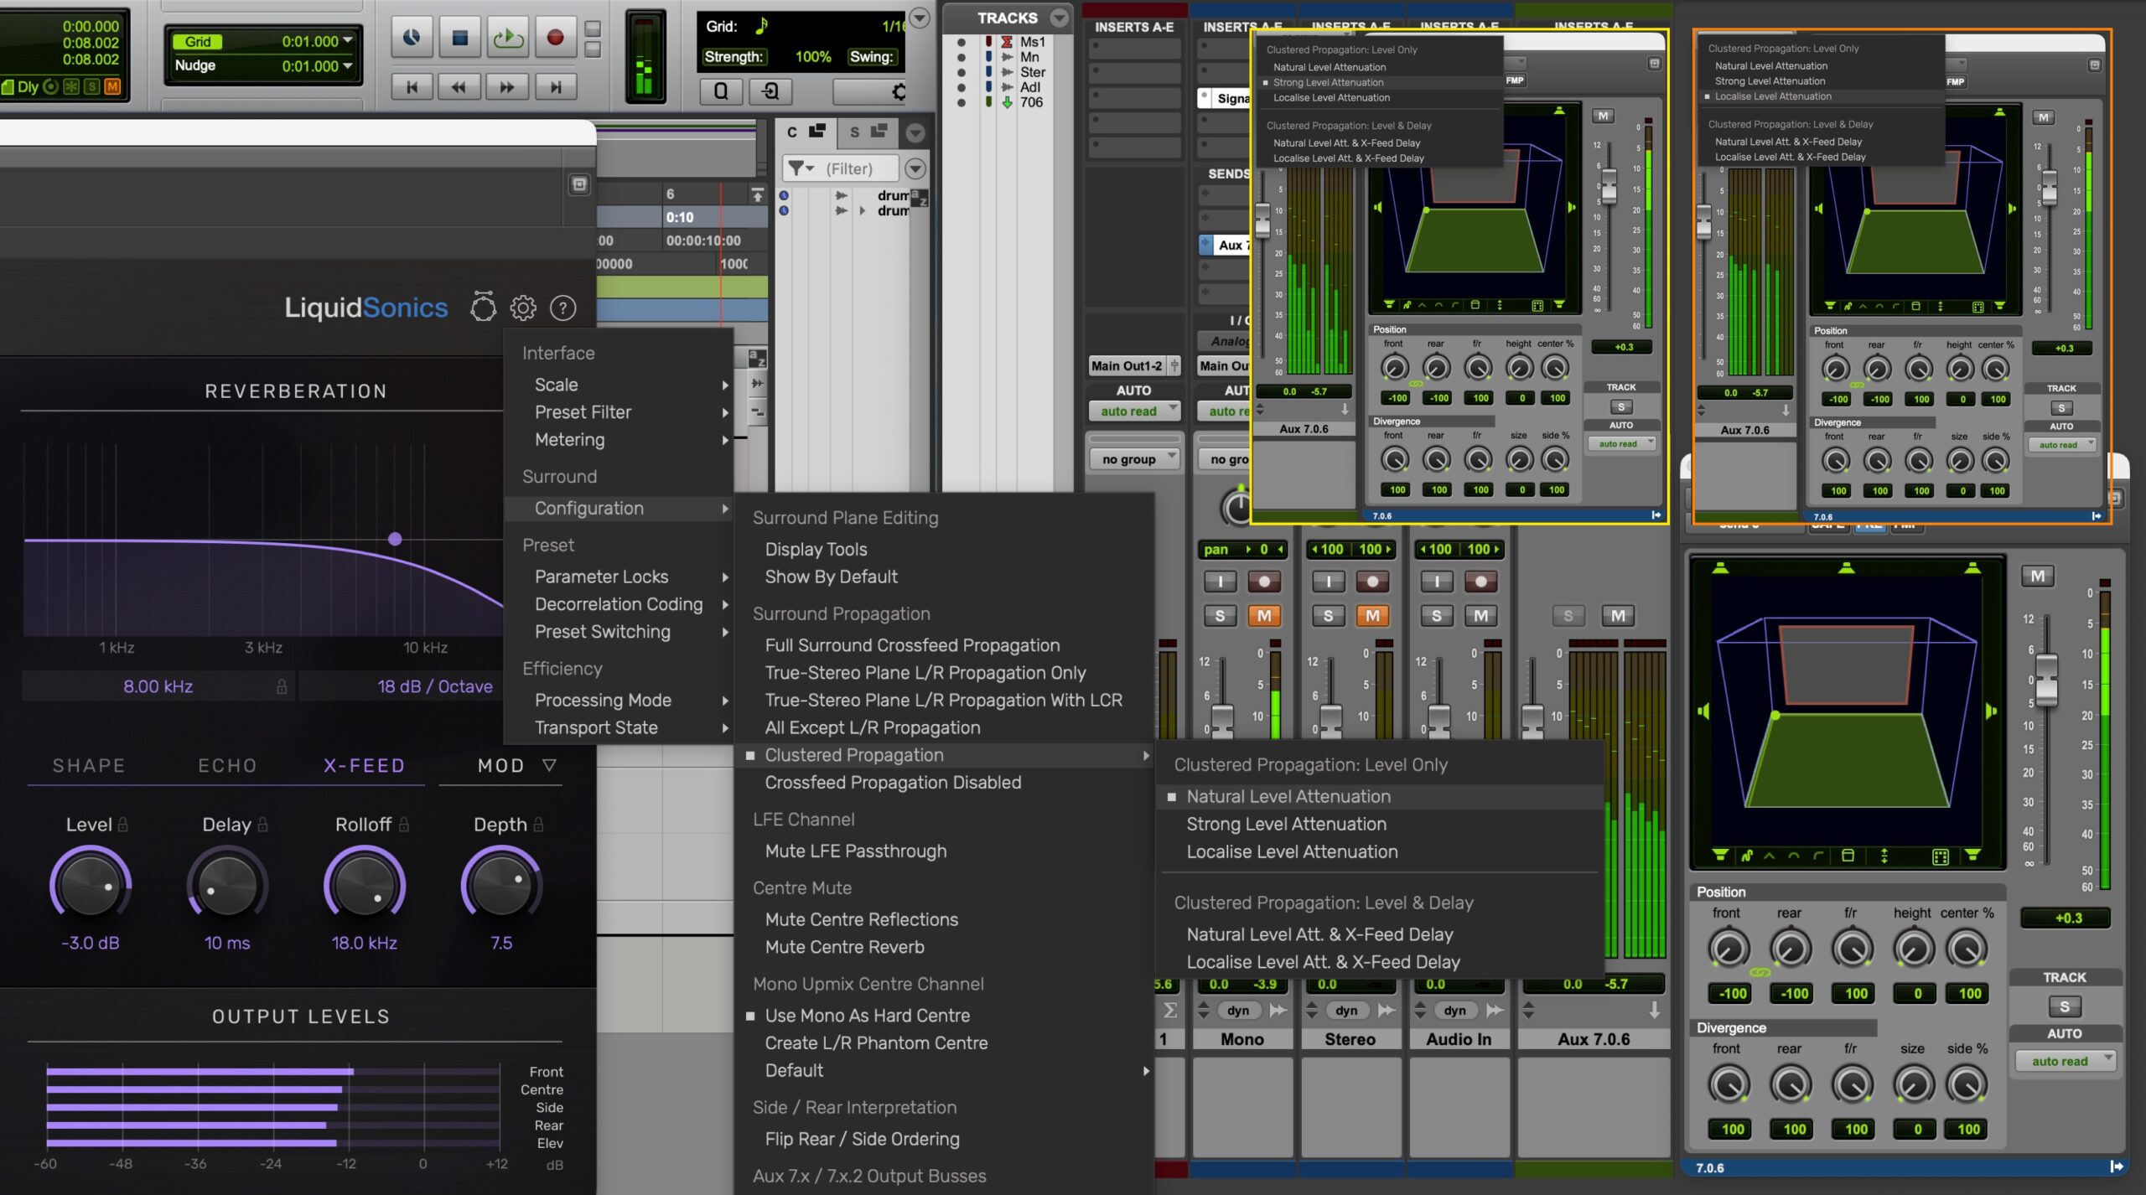
Task: Click the LiquidSonics help question mark icon
Action: (x=562, y=308)
